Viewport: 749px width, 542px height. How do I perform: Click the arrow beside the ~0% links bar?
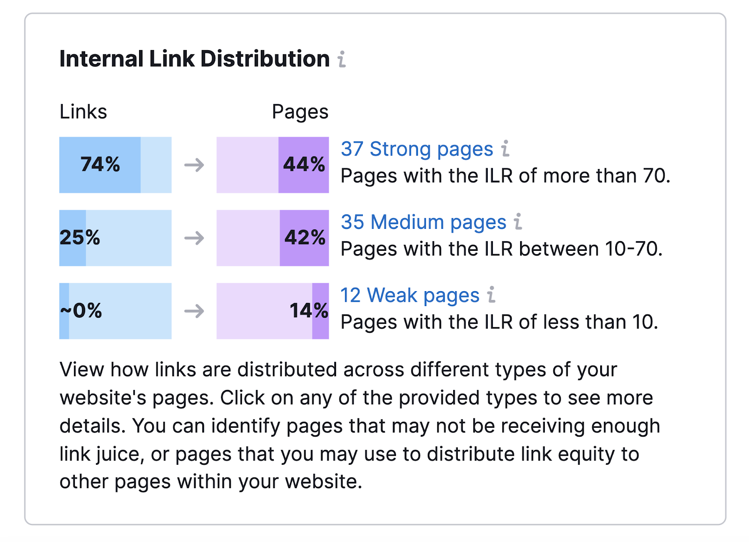[x=194, y=311]
